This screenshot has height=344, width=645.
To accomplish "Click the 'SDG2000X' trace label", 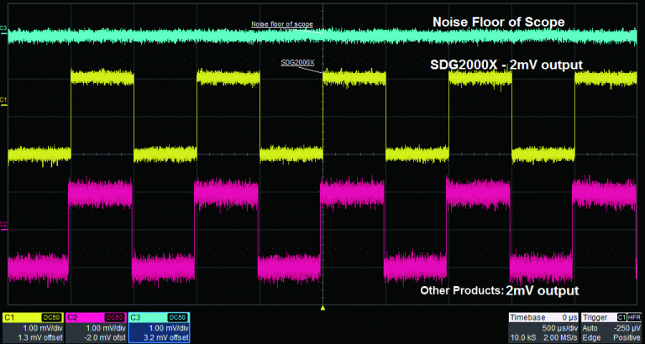I will point(297,62).
